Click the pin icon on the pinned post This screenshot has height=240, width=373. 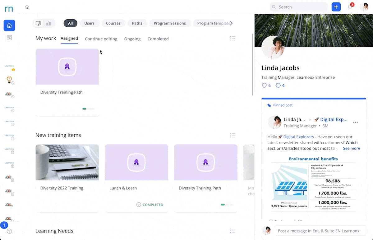(269, 105)
